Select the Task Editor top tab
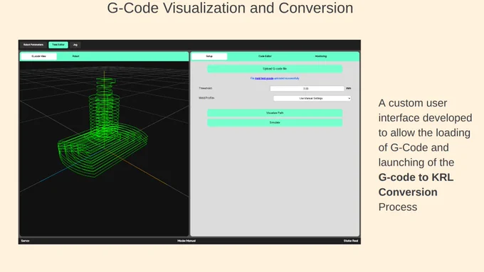Screen dimensions: 484x272 [58, 45]
